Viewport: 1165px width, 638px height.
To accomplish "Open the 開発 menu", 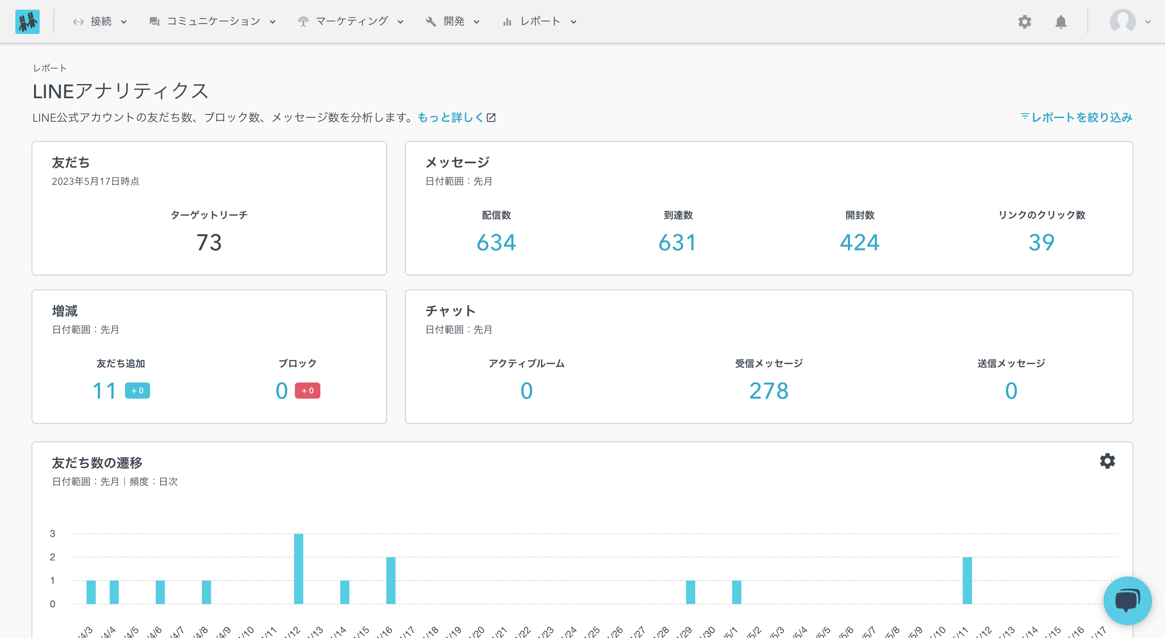I will (452, 21).
